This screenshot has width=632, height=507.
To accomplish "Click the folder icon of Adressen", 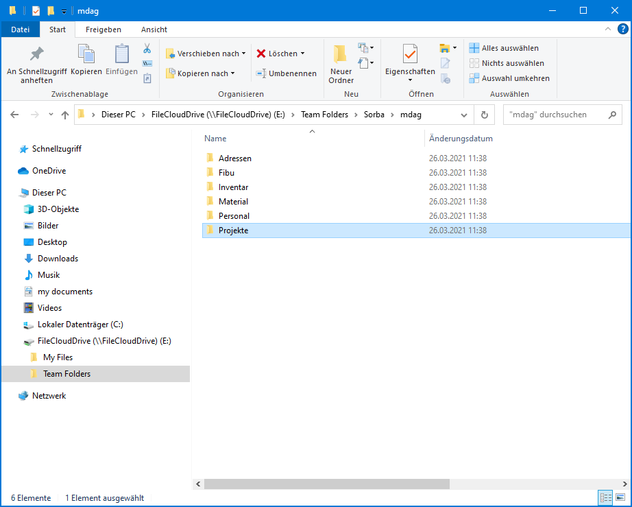I will click(x=210, y=158).
